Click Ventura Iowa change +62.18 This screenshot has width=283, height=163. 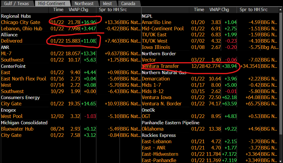(x=229, y=98)
